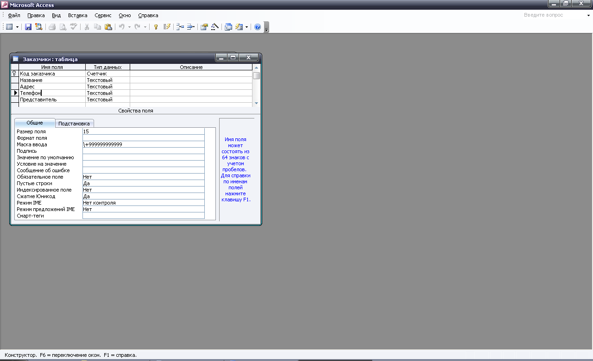Click the 'Счетчик' data type cell
Image resolution: width=593 pixels, height=361 pixels.
(107, 74)
